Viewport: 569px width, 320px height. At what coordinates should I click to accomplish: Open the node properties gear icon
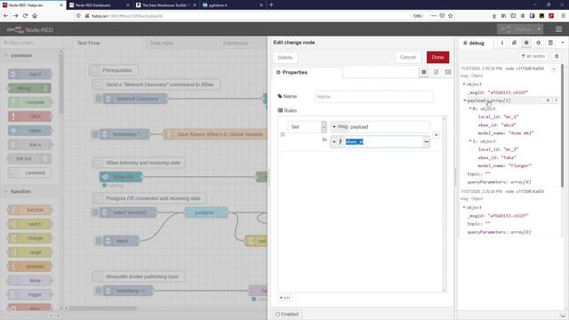pos(423,72)
